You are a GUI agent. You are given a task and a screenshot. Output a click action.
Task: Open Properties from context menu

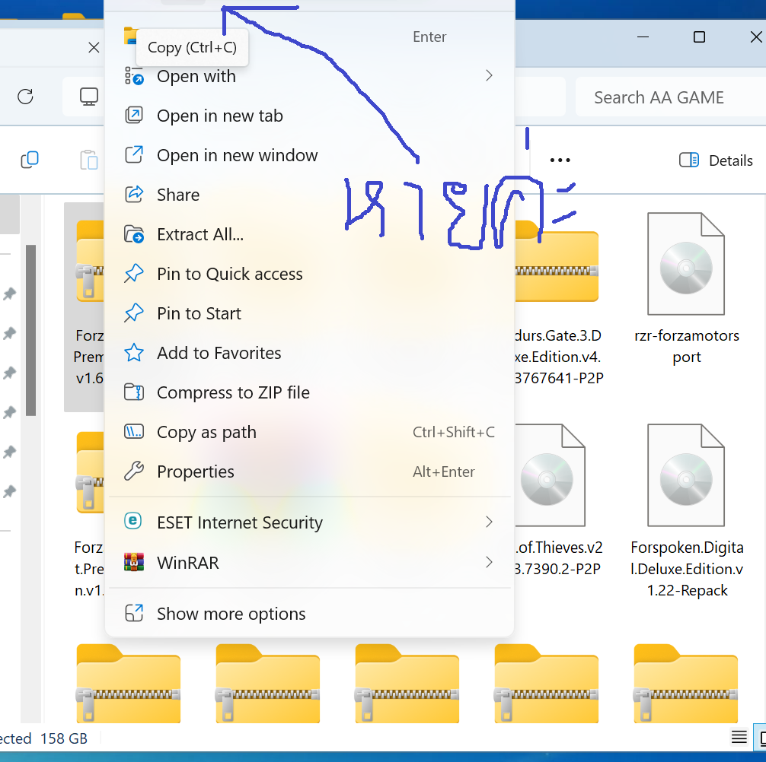309,471
